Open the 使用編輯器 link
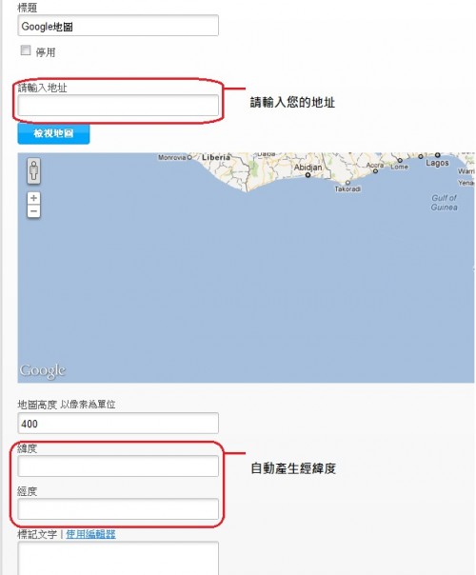Screen dimensions: 476x575 click(91, 534)
